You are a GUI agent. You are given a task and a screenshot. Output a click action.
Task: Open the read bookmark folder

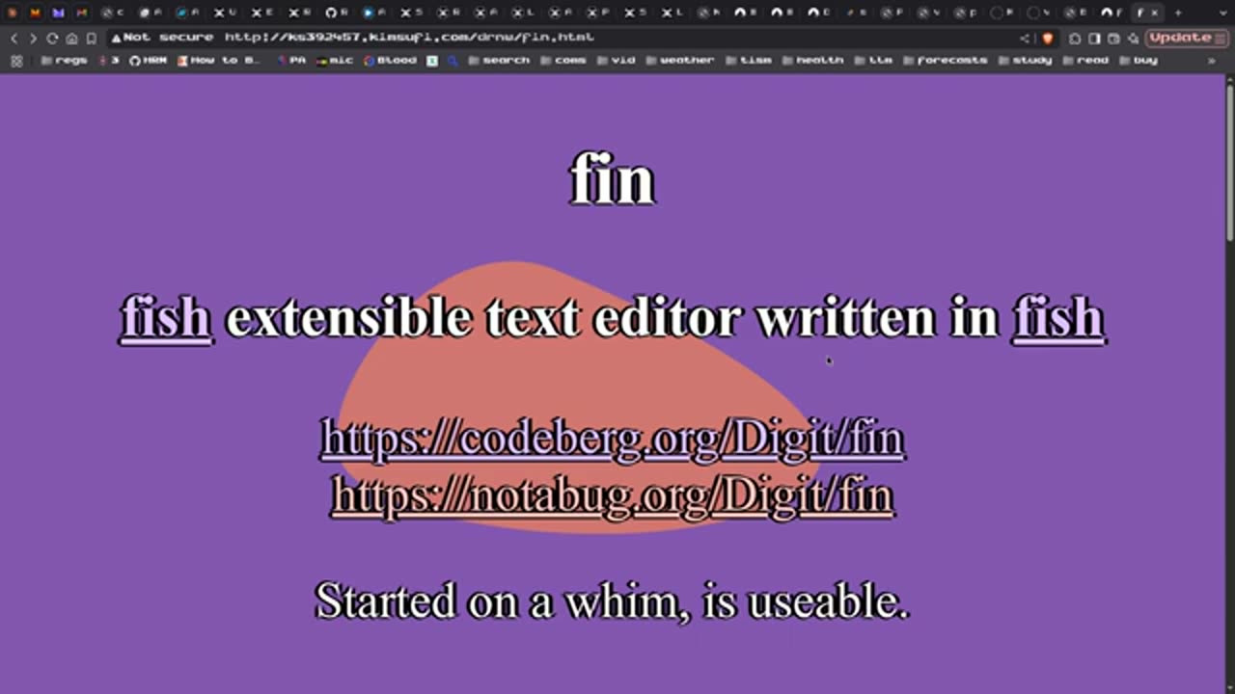point(1085,60)
